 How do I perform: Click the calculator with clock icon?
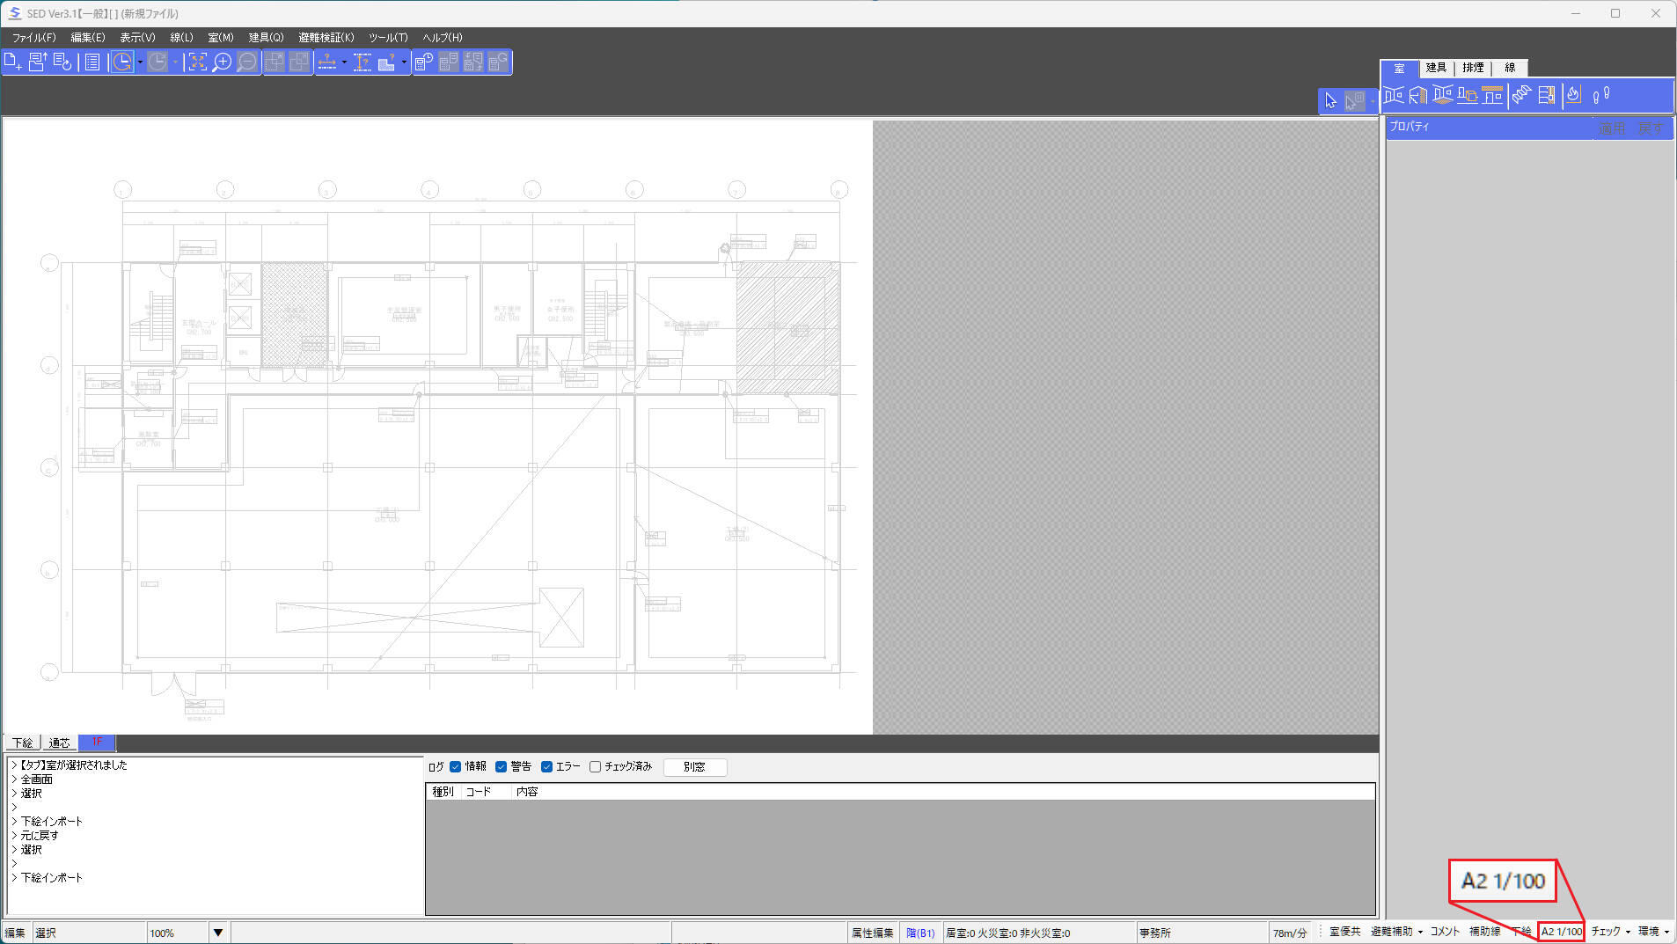423,62
